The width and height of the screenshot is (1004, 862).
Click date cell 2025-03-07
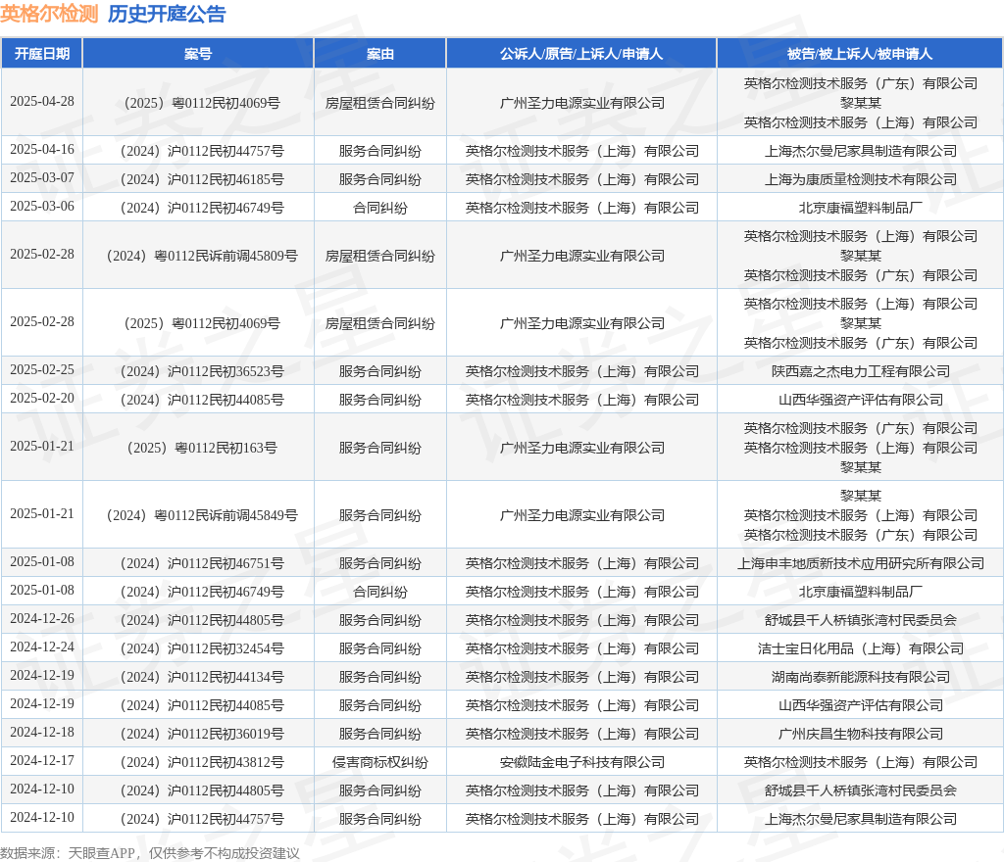[x=41, y=177]
